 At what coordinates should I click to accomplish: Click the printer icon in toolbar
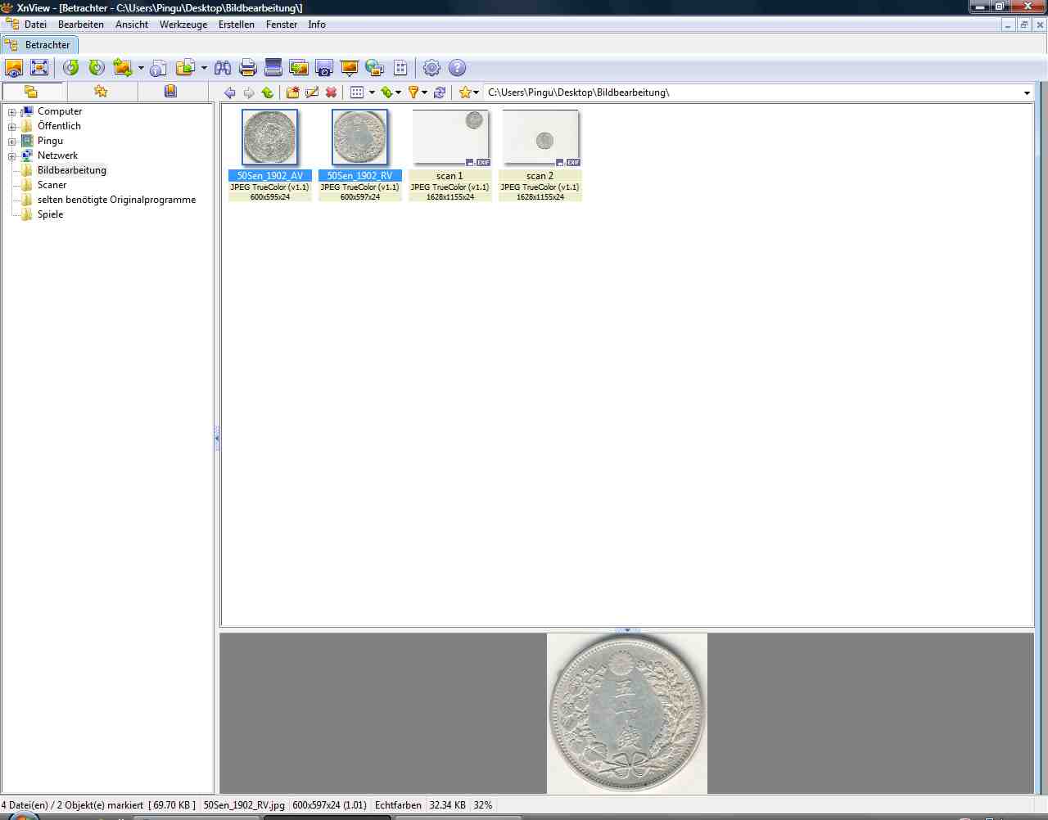(x=248, y=68)
